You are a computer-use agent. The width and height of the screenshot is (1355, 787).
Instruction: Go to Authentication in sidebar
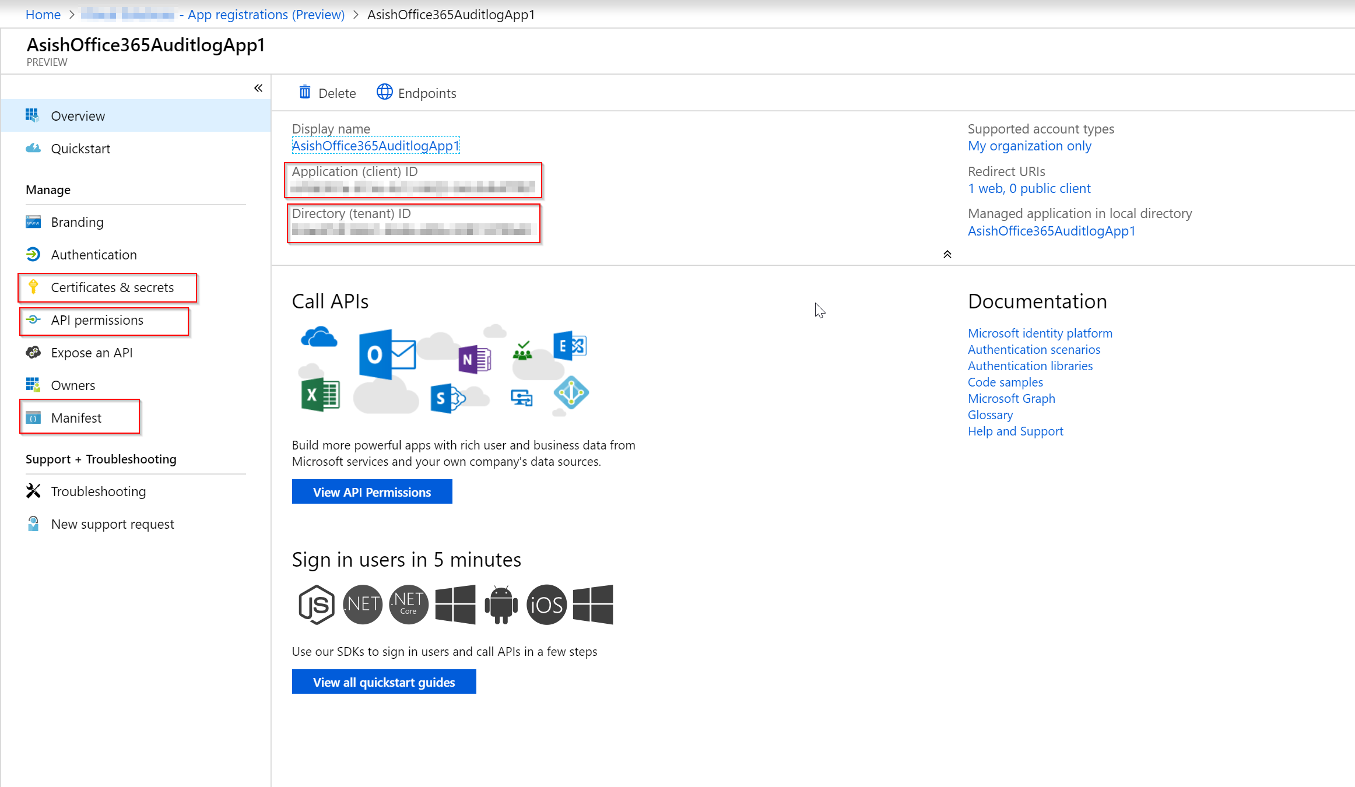[93, 255]
